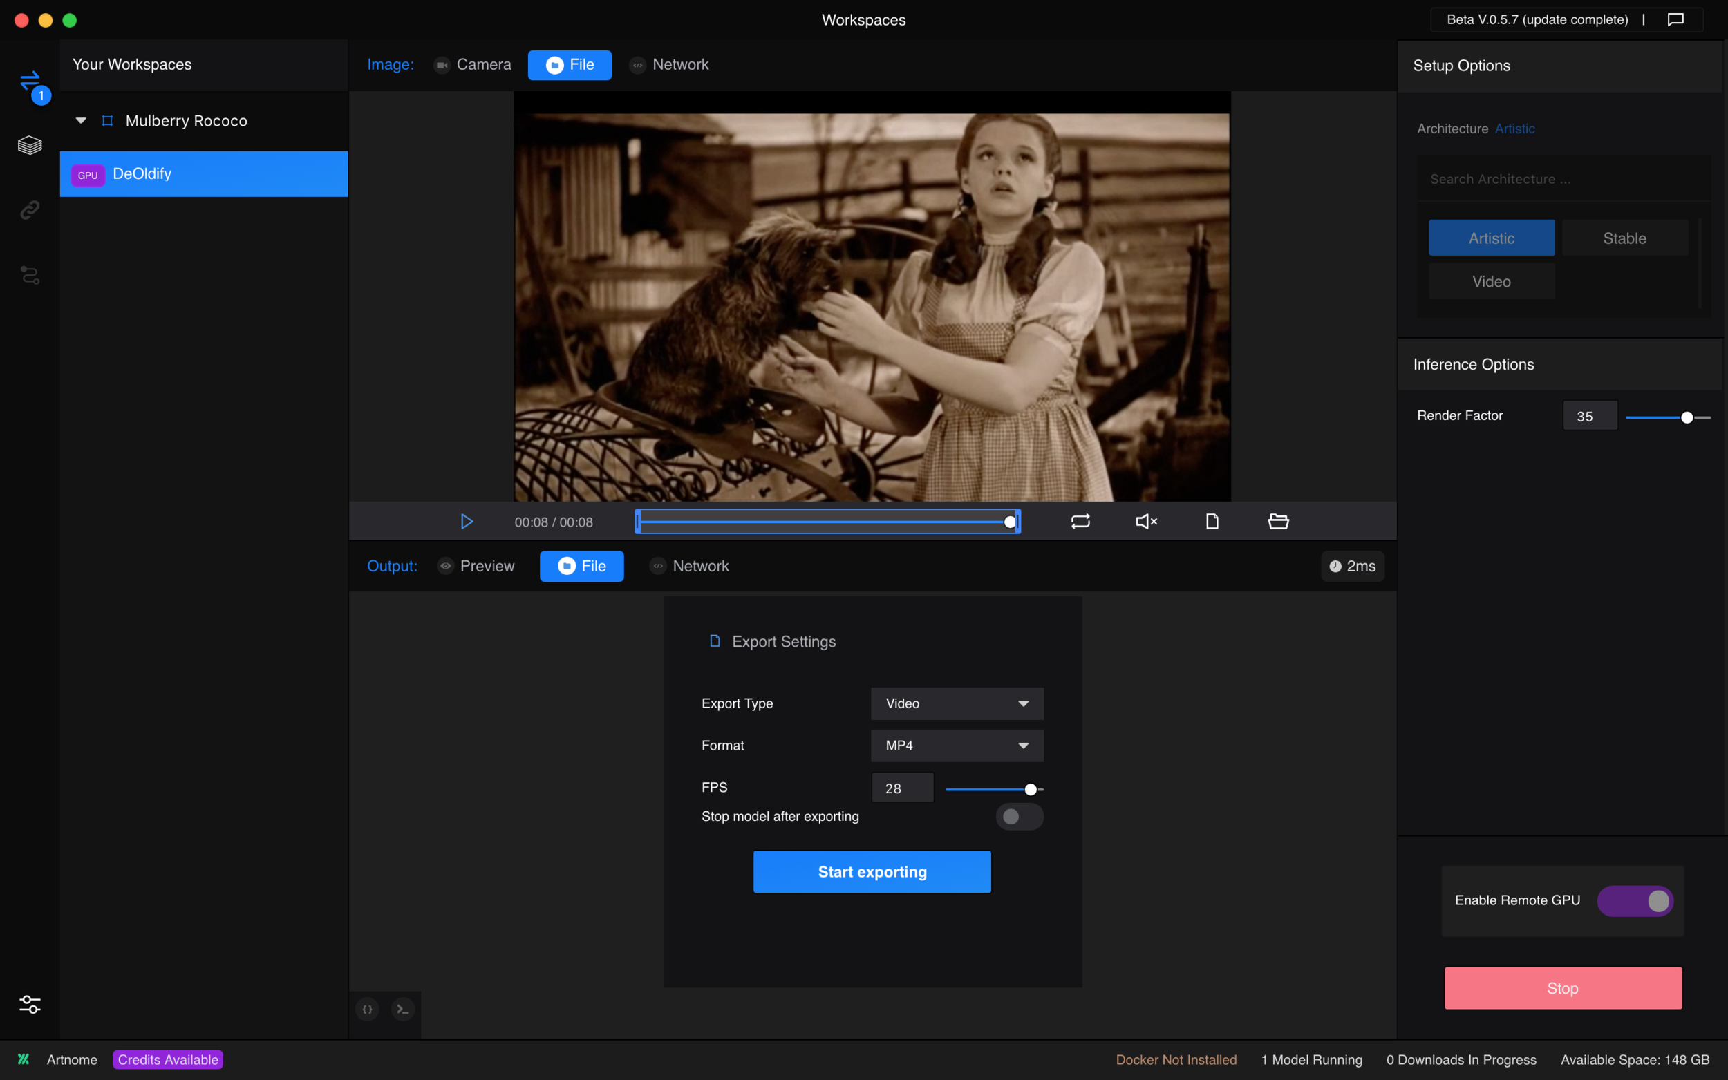Click the Credits Available badge

(168, 1059)
